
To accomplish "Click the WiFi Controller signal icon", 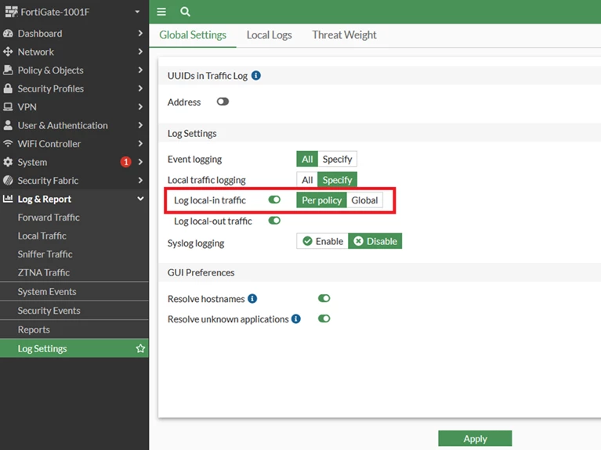I will pos(8,144).
